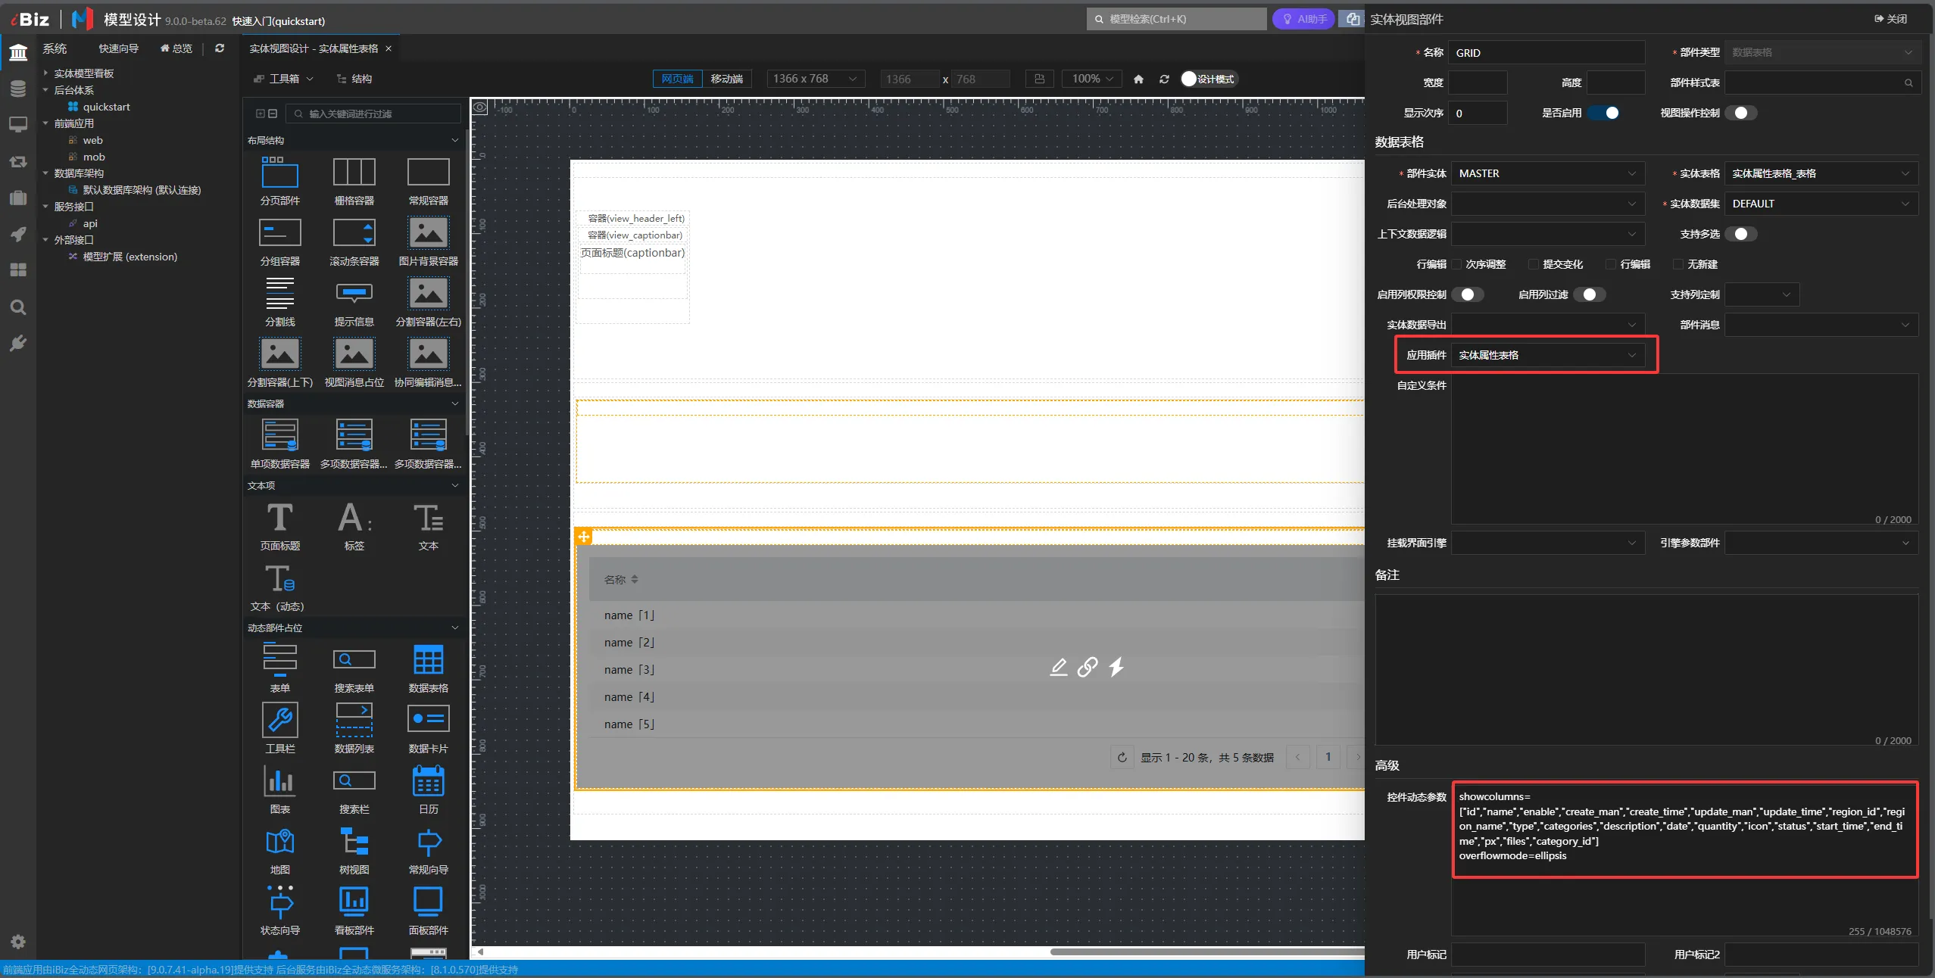
Task: Toggle the 是否启用 switch off
Action: [x=1604, y=113]
